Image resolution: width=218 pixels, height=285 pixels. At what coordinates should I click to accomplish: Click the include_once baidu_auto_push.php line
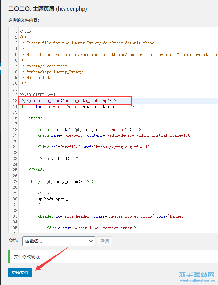69,101
